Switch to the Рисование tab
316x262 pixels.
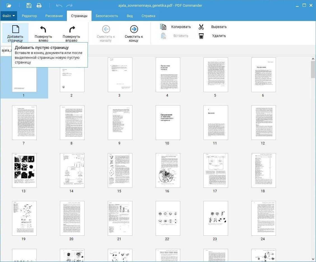54,16
